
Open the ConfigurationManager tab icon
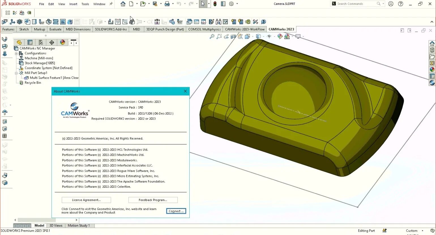41,42
